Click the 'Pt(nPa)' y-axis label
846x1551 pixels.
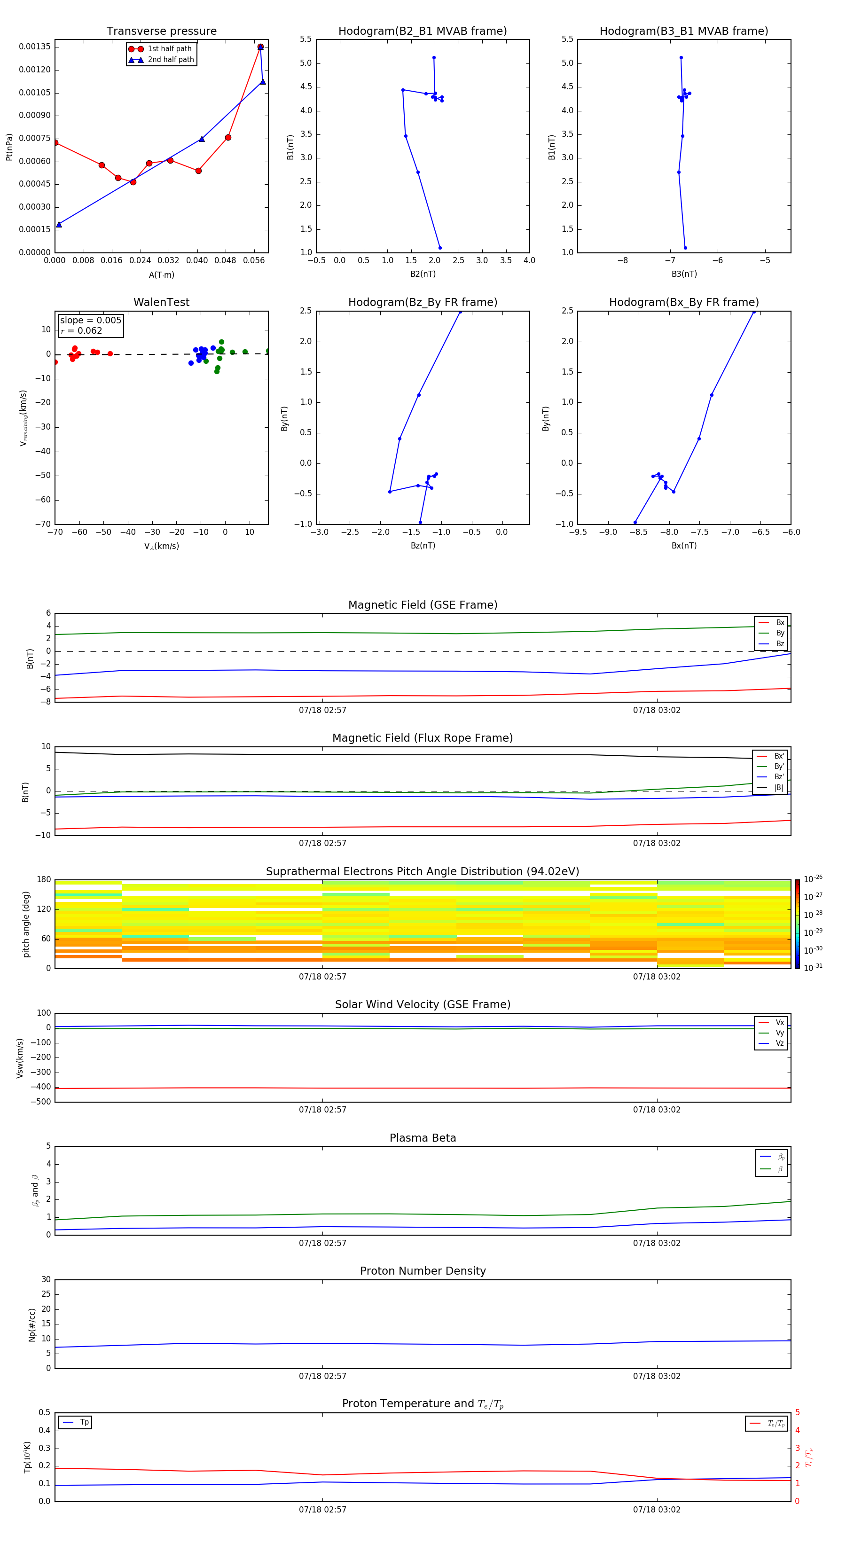(9, 146)
